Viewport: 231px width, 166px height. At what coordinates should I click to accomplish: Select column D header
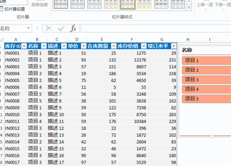click(77, 39)
